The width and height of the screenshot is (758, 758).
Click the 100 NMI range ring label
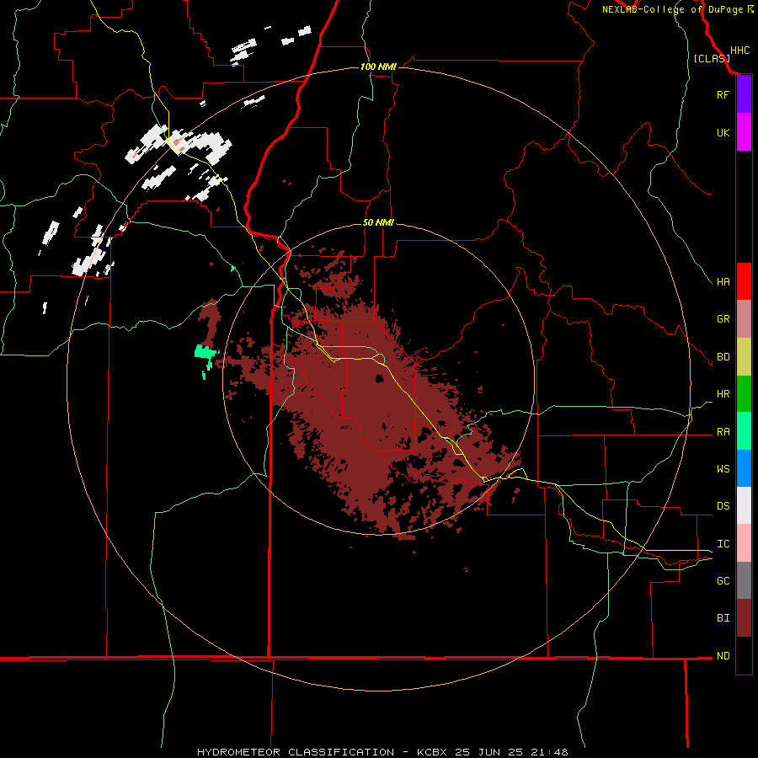[x=378, y=67]
